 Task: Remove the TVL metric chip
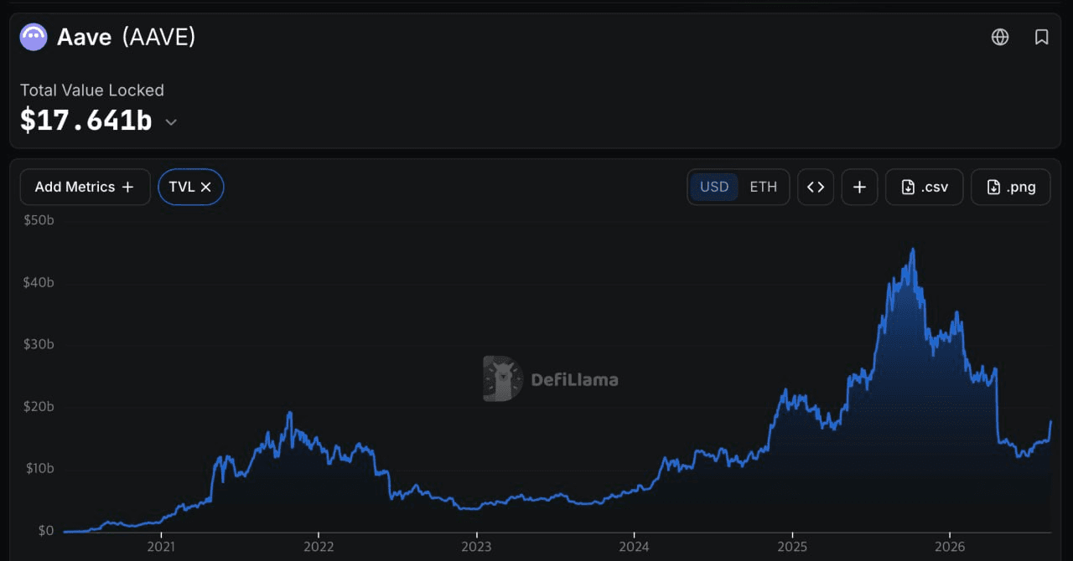[x=205, y=187]
